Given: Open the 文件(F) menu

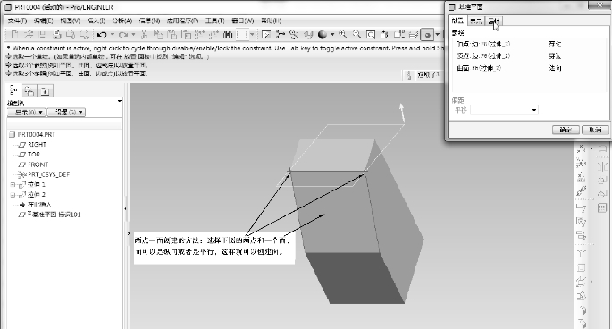Looking at the screenshot, I should click(x=18, y=21).
